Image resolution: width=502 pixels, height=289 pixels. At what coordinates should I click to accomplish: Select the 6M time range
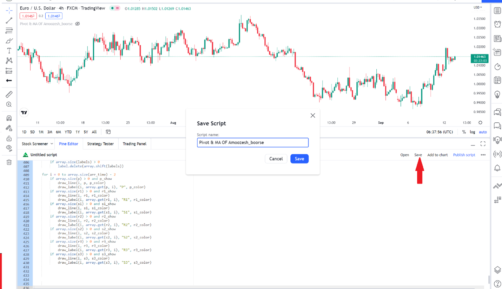[58, 132]
